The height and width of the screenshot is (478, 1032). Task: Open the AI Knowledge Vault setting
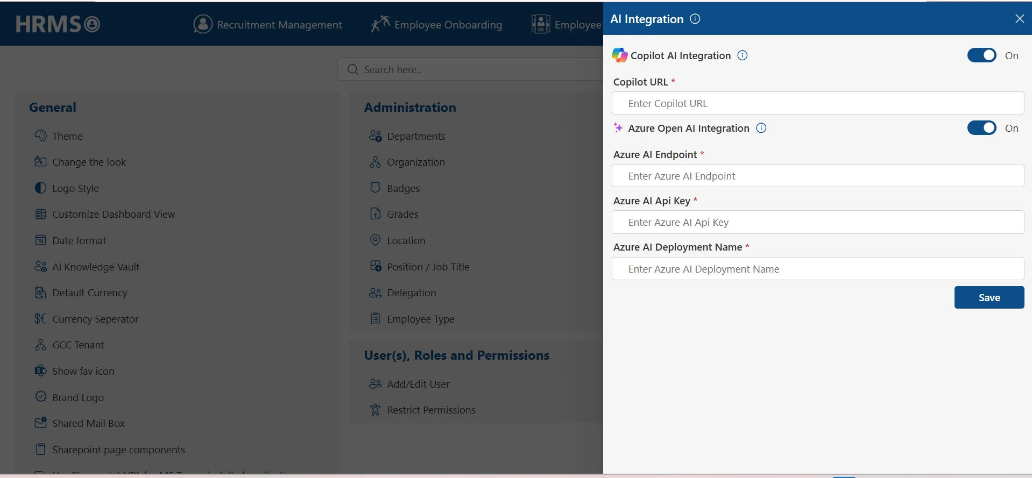click(96, 267)
